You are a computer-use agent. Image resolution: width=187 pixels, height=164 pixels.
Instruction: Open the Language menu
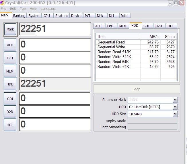pyautogui.click(x=48, y=9)
